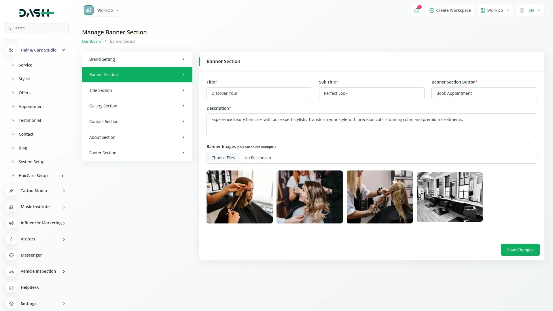Open the EN language dropdown
The height and width of the screenshot is (311, 553).
point(531,10)
